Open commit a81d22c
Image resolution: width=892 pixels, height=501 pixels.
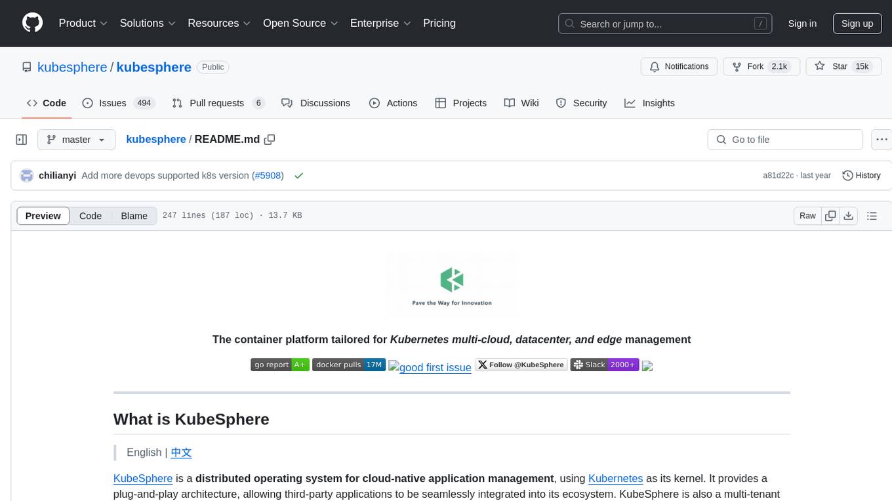click(779, 176)
